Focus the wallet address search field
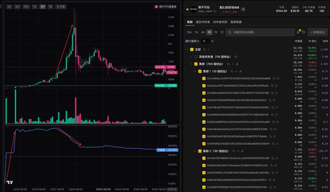 pos(260,32)
